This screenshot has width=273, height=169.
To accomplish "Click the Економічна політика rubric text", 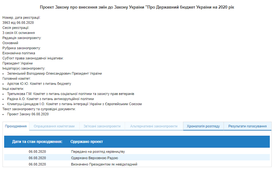I will (19, 53).
